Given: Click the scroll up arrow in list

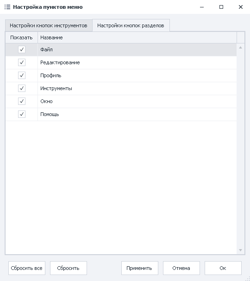Looking at the screenshot, I should click(x=240, y=48).
